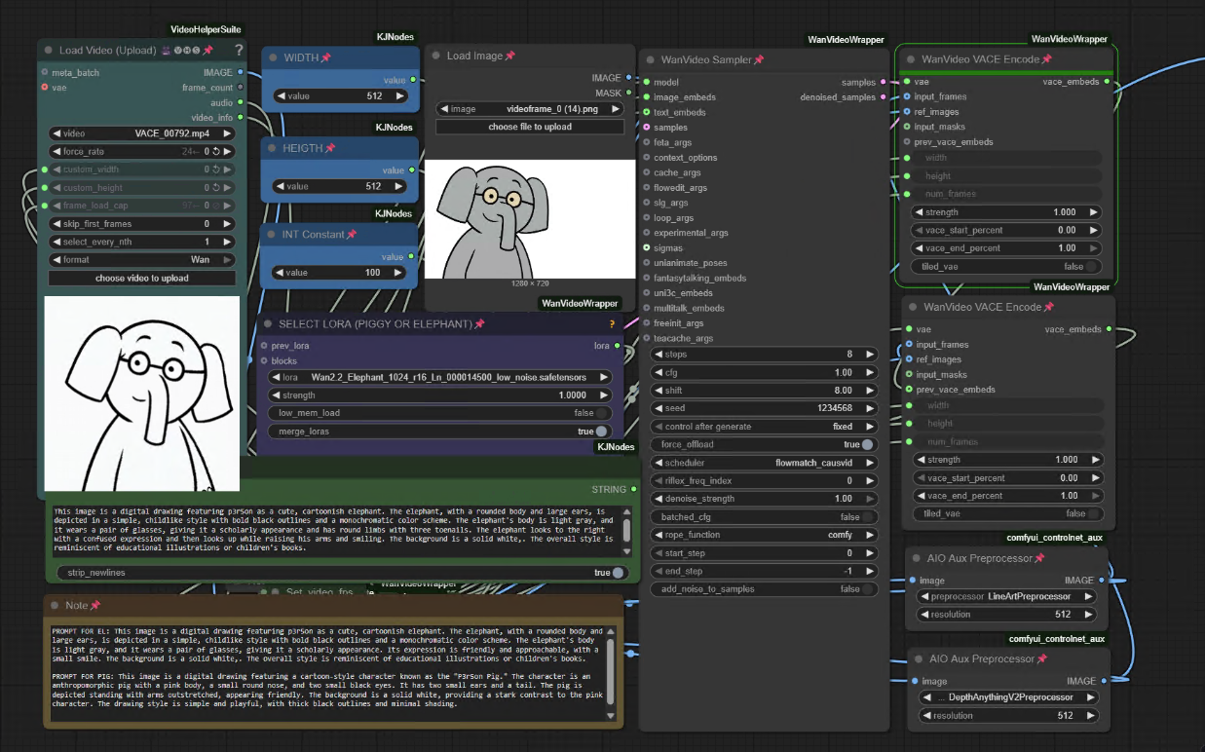Screen dimensions: 1205x752
Task: Click pin on lower WanVideo VACE Encode
Action: coord(1048,308)
